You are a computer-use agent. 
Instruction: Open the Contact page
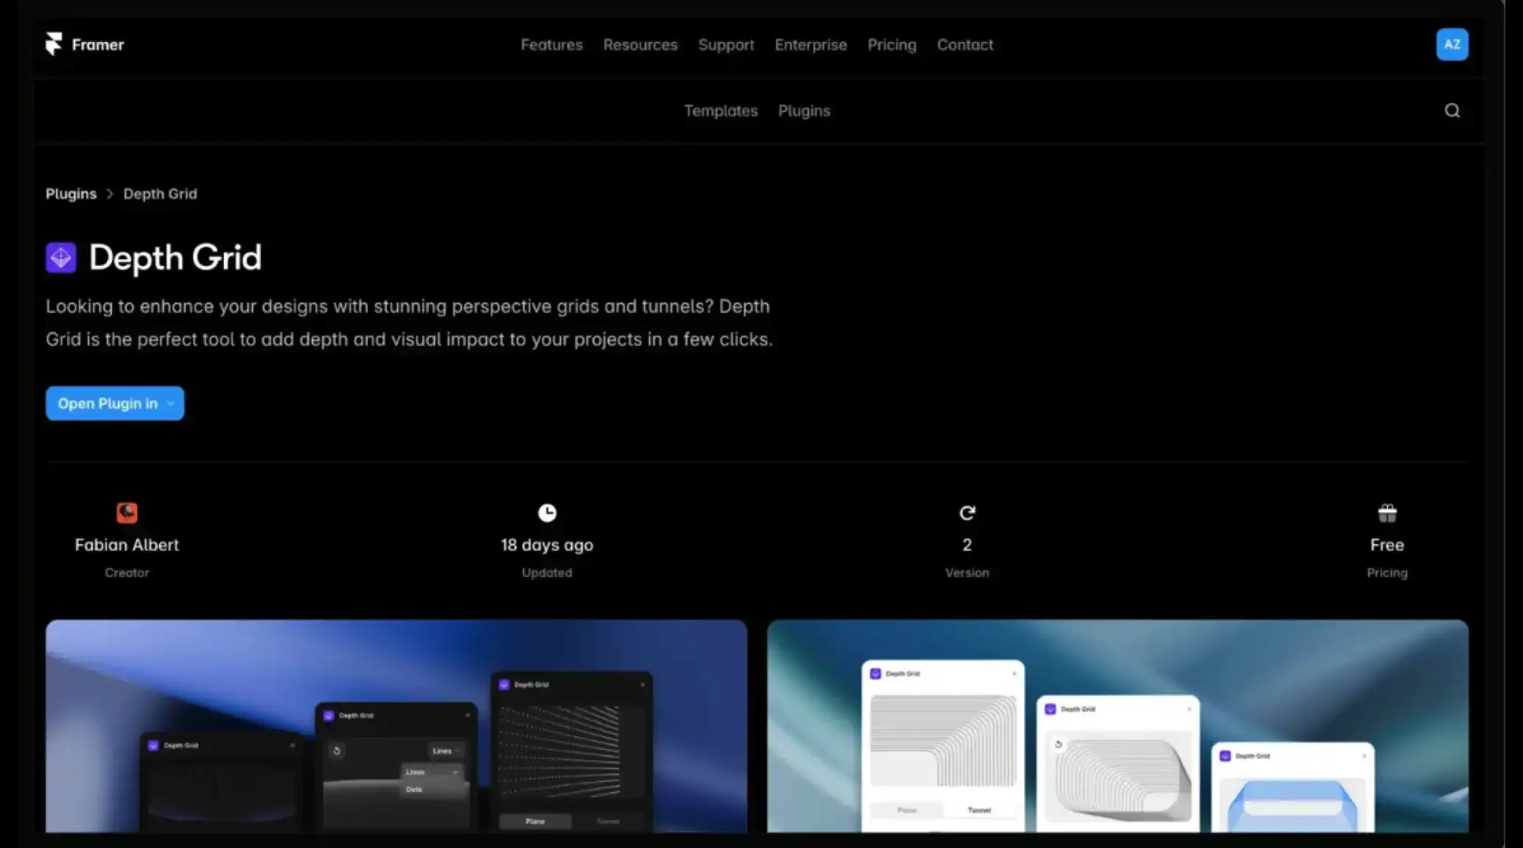click(x=964, y=45)
